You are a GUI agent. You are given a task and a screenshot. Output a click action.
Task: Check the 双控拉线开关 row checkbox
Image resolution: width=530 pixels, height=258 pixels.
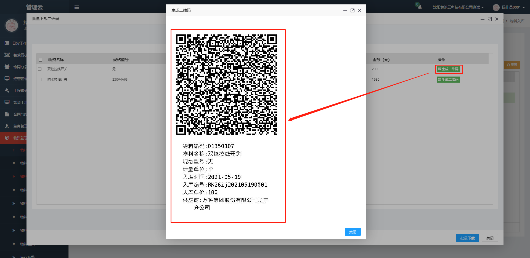pyautogui.click(x=40, y=69)
